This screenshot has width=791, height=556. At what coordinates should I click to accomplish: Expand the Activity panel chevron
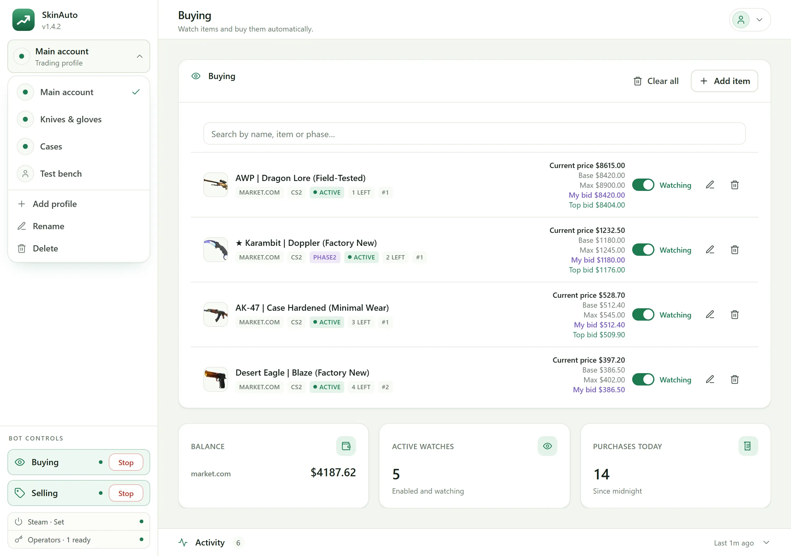click(x=766, y=543)
